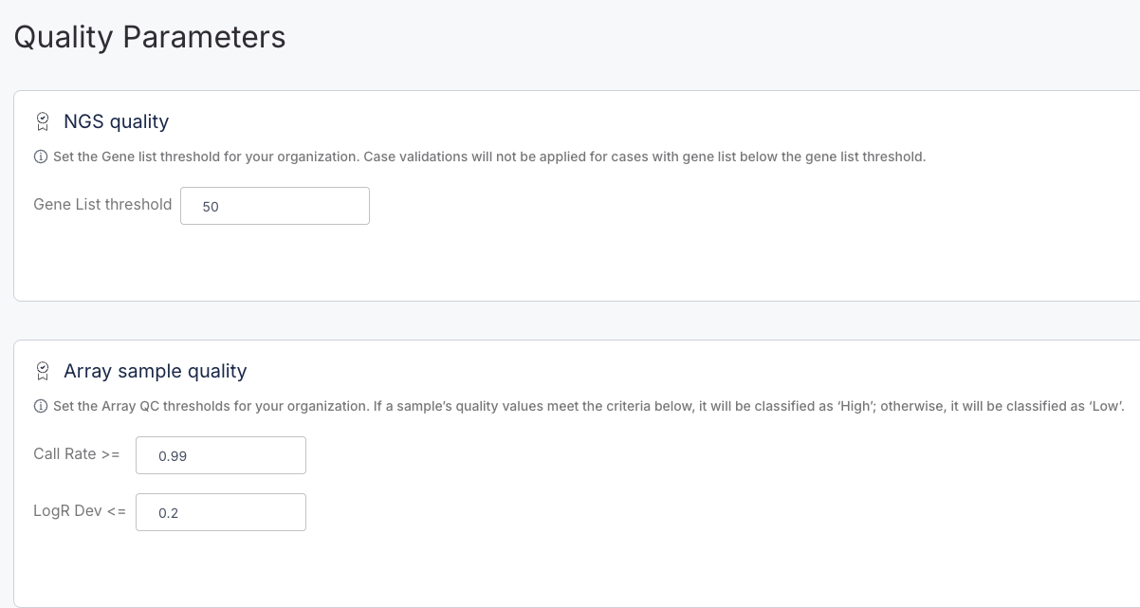1140x608 pixels.
Task: Click the NGS quality badge icon
Action: (x=42, y=121)
